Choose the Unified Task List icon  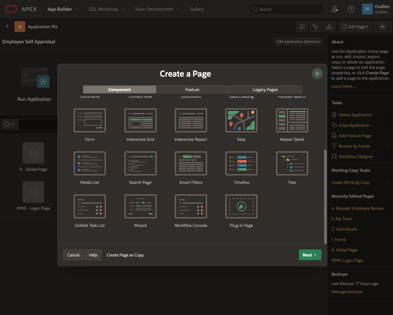90,206
